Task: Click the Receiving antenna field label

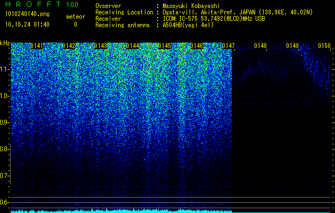Action: point(122,25)
